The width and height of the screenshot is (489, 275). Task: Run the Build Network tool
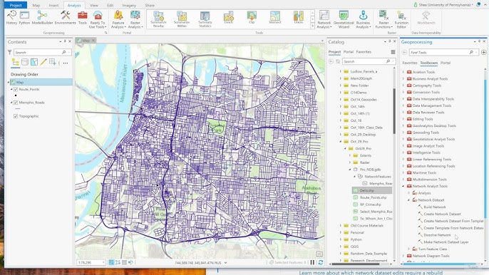pyautogui.click(x=434, y=207)
